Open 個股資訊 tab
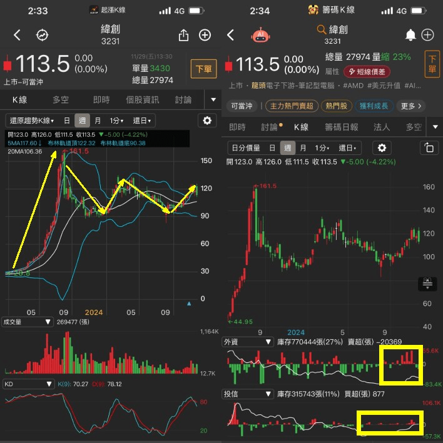 (142, 100)
